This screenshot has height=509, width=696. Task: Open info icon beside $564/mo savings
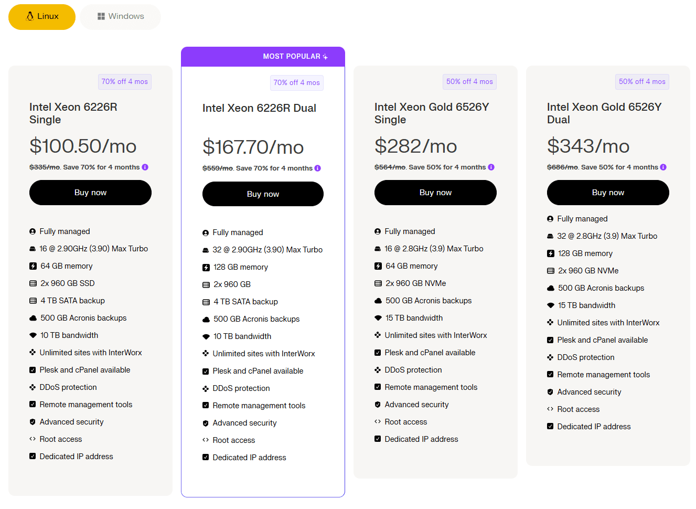coord(491,167)
